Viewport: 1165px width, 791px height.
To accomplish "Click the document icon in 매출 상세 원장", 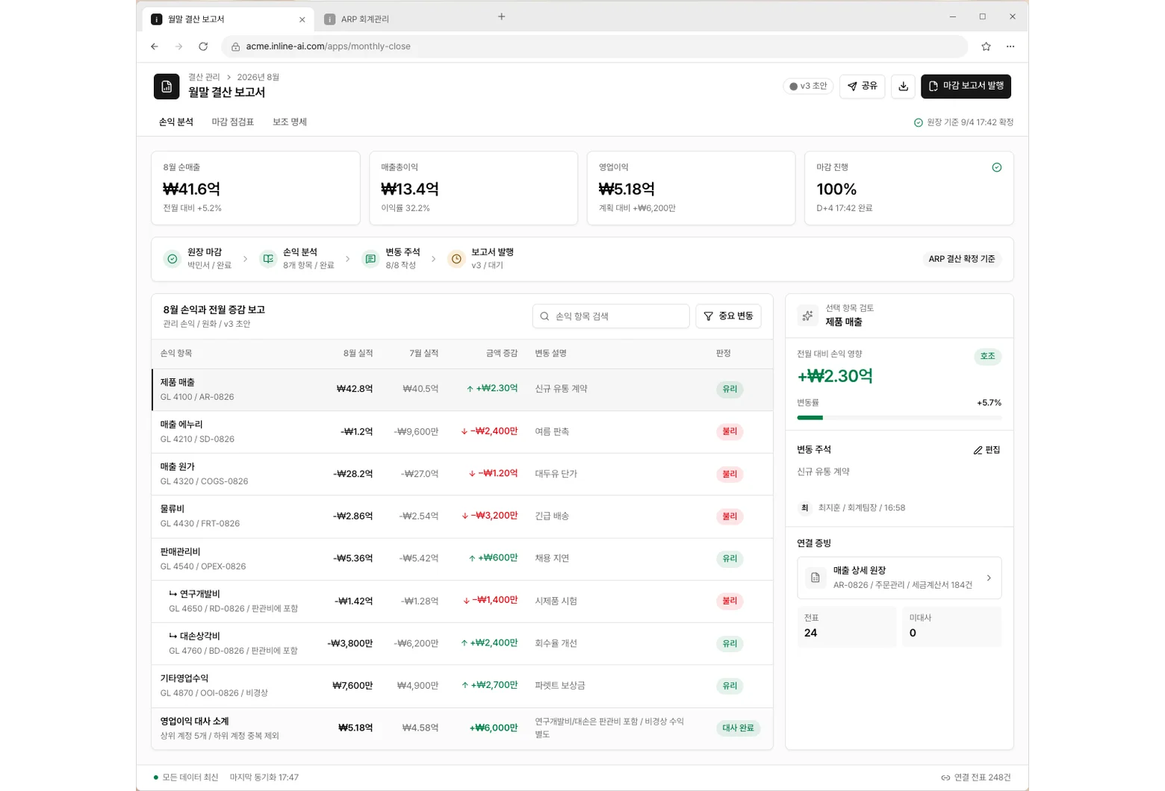I will (815, 578).
